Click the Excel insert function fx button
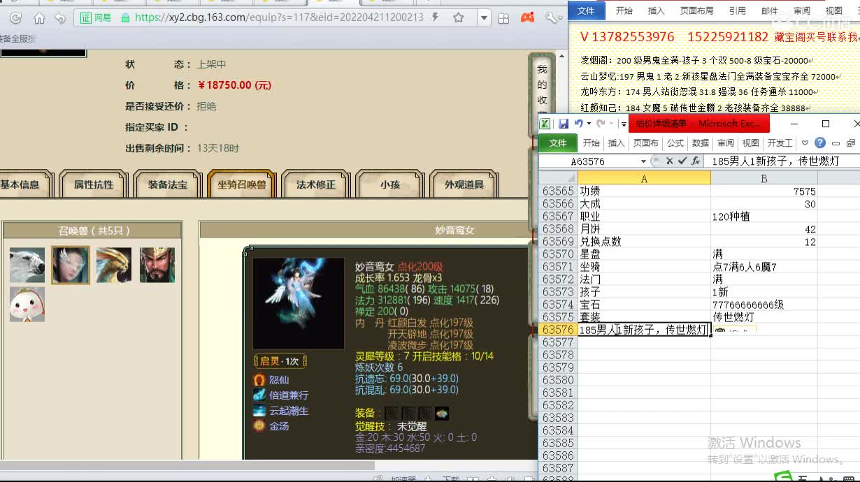The image size is (860, 482). coord(696,161)
